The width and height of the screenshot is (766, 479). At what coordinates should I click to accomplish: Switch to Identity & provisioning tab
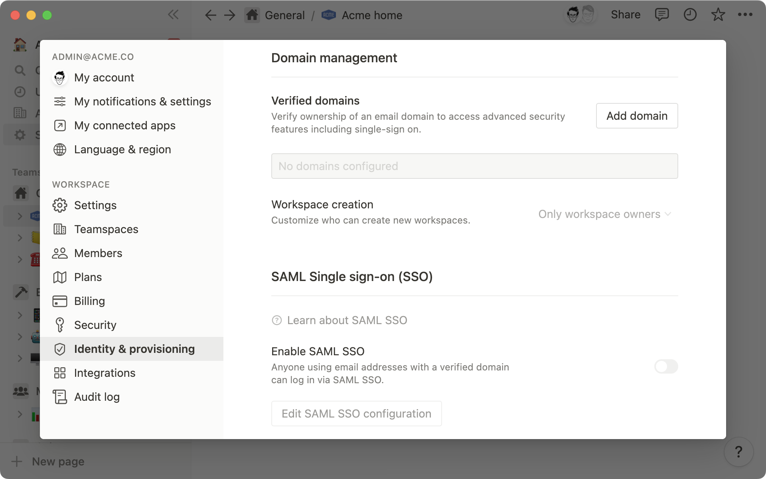click(134, 349)
